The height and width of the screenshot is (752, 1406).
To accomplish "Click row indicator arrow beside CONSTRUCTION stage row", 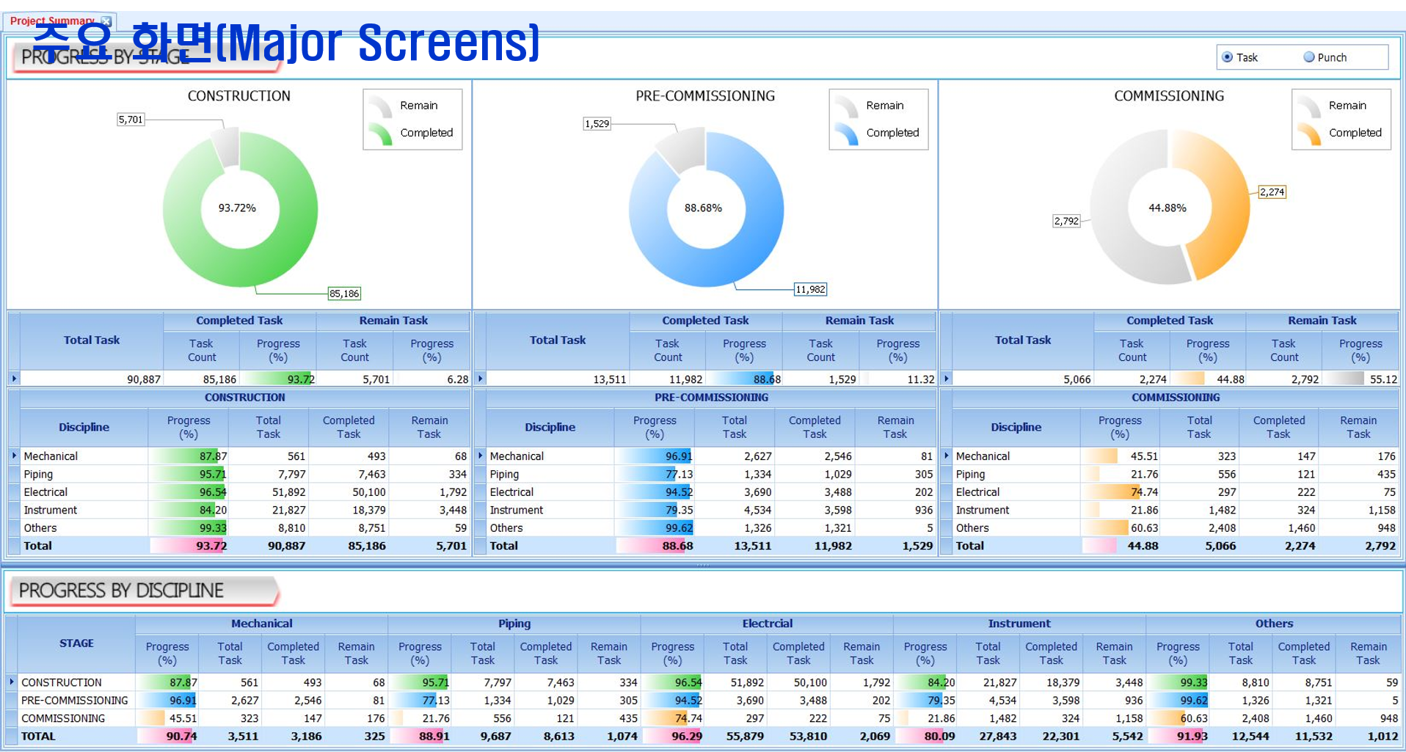I will pyautogui.click(x=12, y=682).
